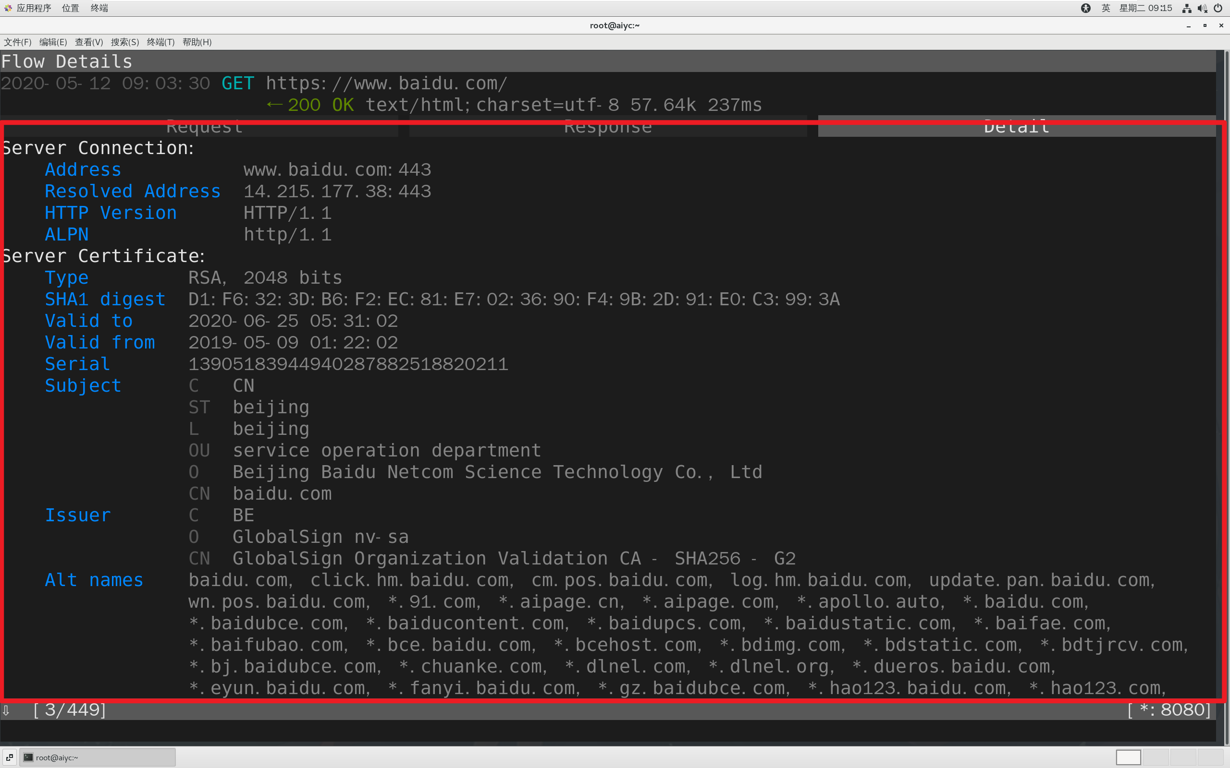
Task: Maximize the root@aiyc terminal window
Action: (1205, 25)
